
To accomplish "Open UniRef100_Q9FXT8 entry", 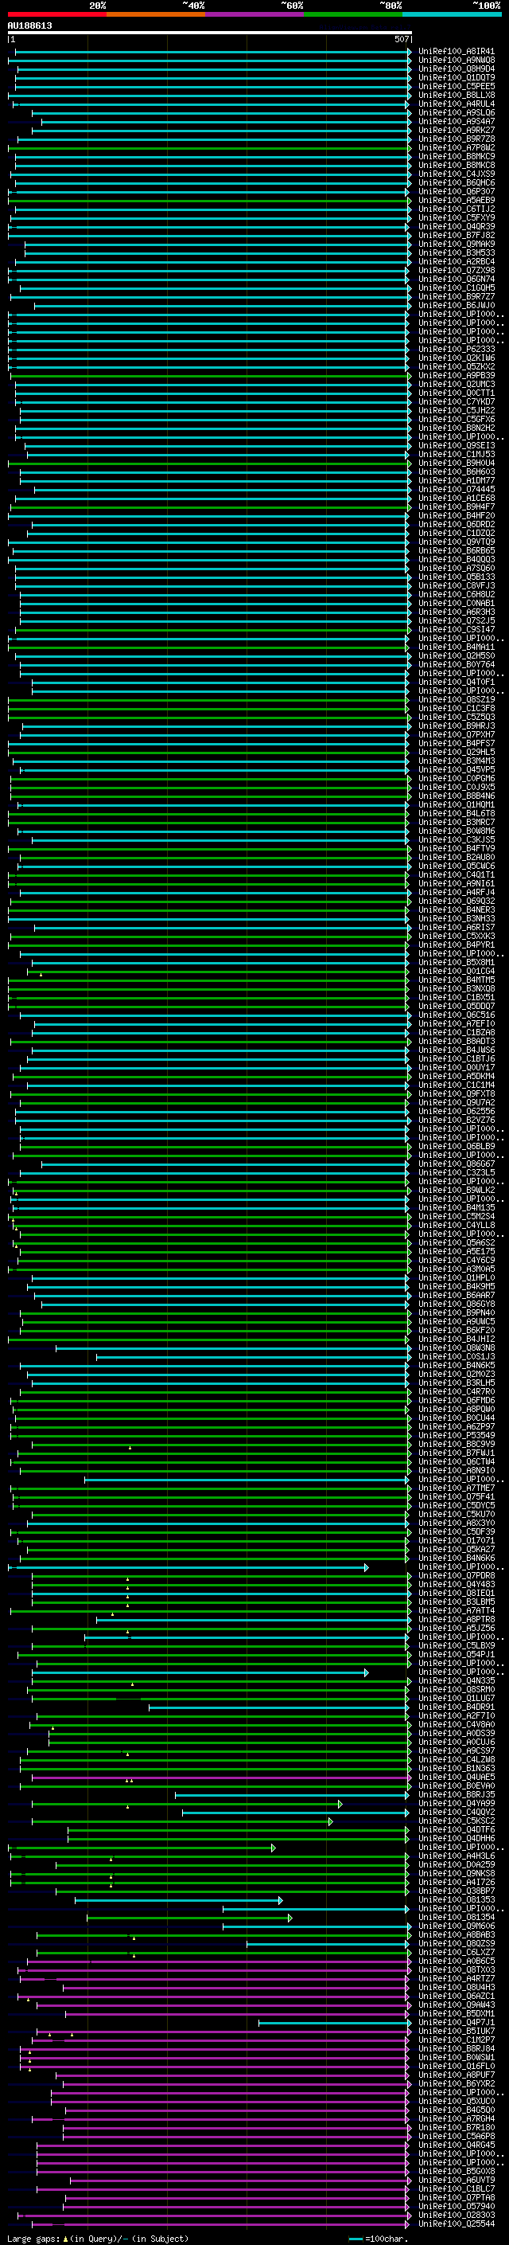I will pyautogui.click(x=456, y=1093).
